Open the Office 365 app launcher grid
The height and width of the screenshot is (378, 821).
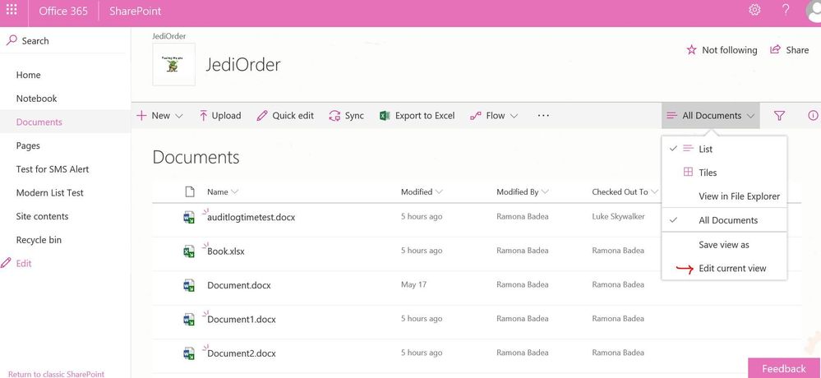12,10
